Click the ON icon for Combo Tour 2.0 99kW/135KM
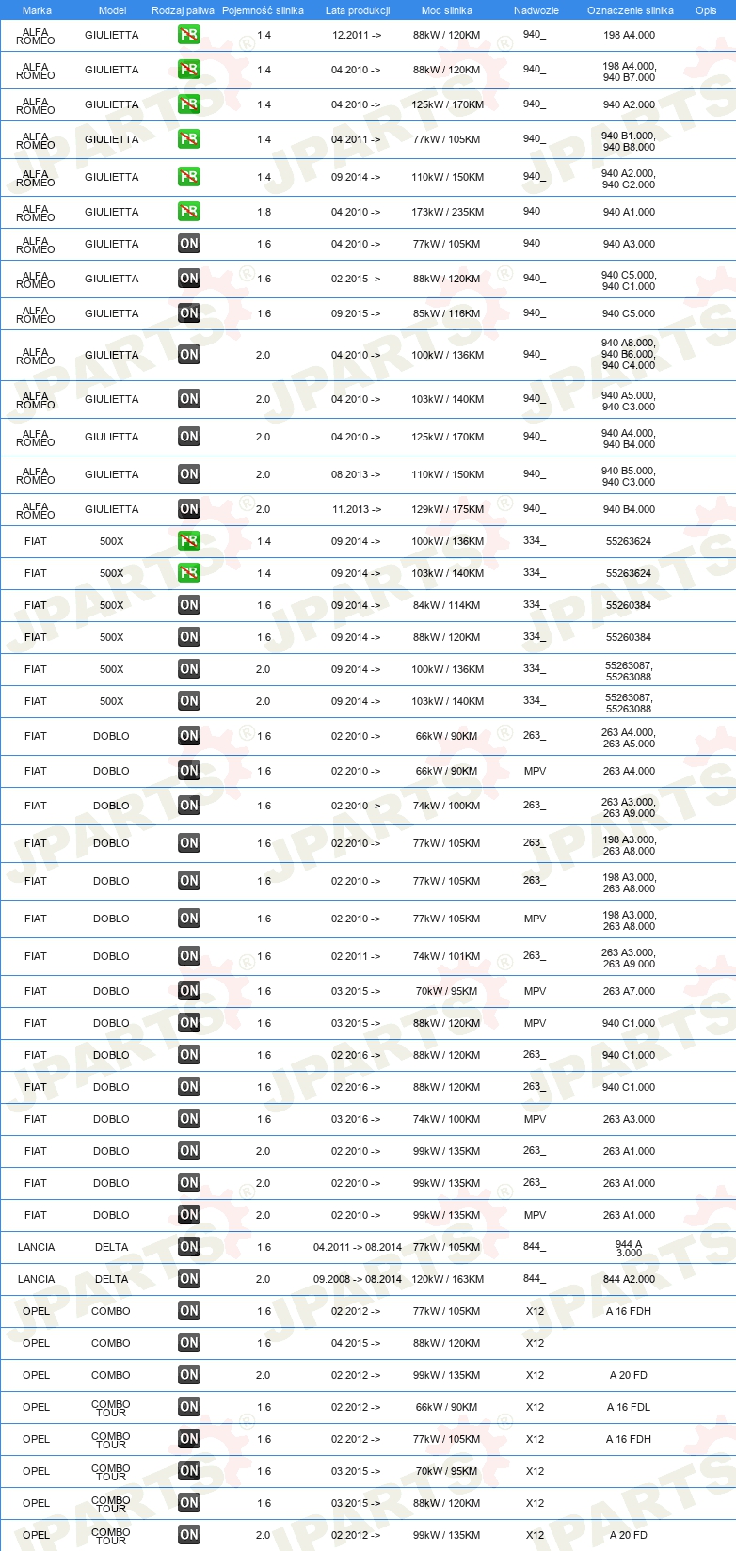Screen dimensions: 736x1551 coord(189,1535)
